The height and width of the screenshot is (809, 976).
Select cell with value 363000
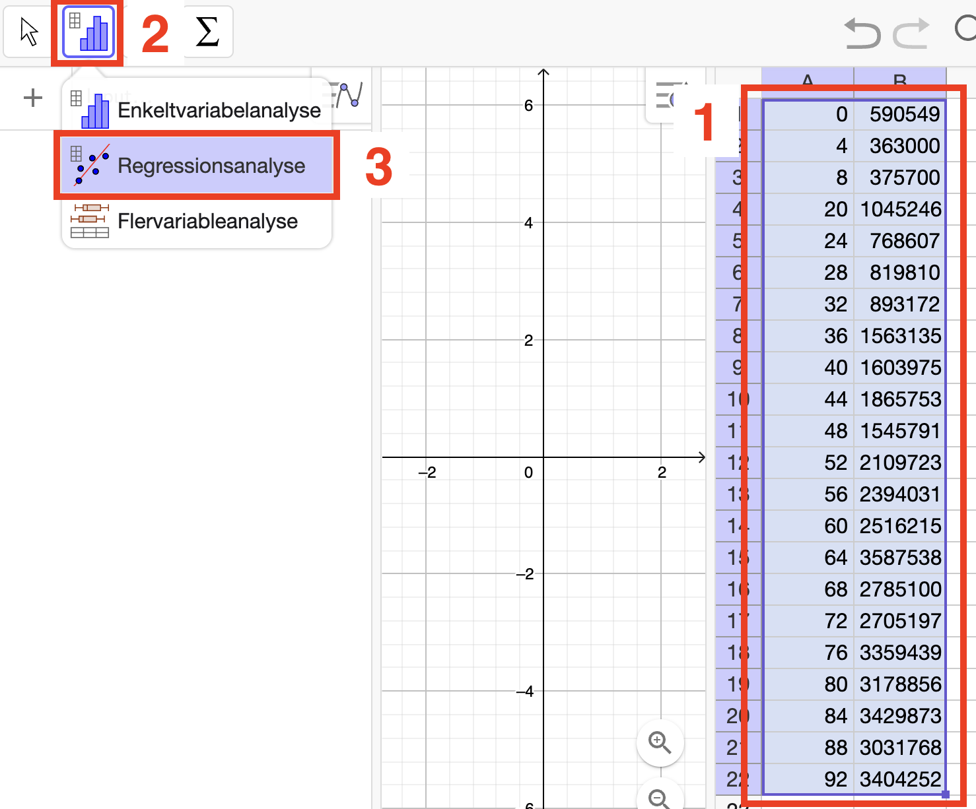899,146
